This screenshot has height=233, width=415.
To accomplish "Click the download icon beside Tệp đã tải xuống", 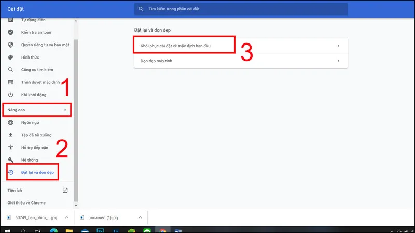I will point(10,135).
